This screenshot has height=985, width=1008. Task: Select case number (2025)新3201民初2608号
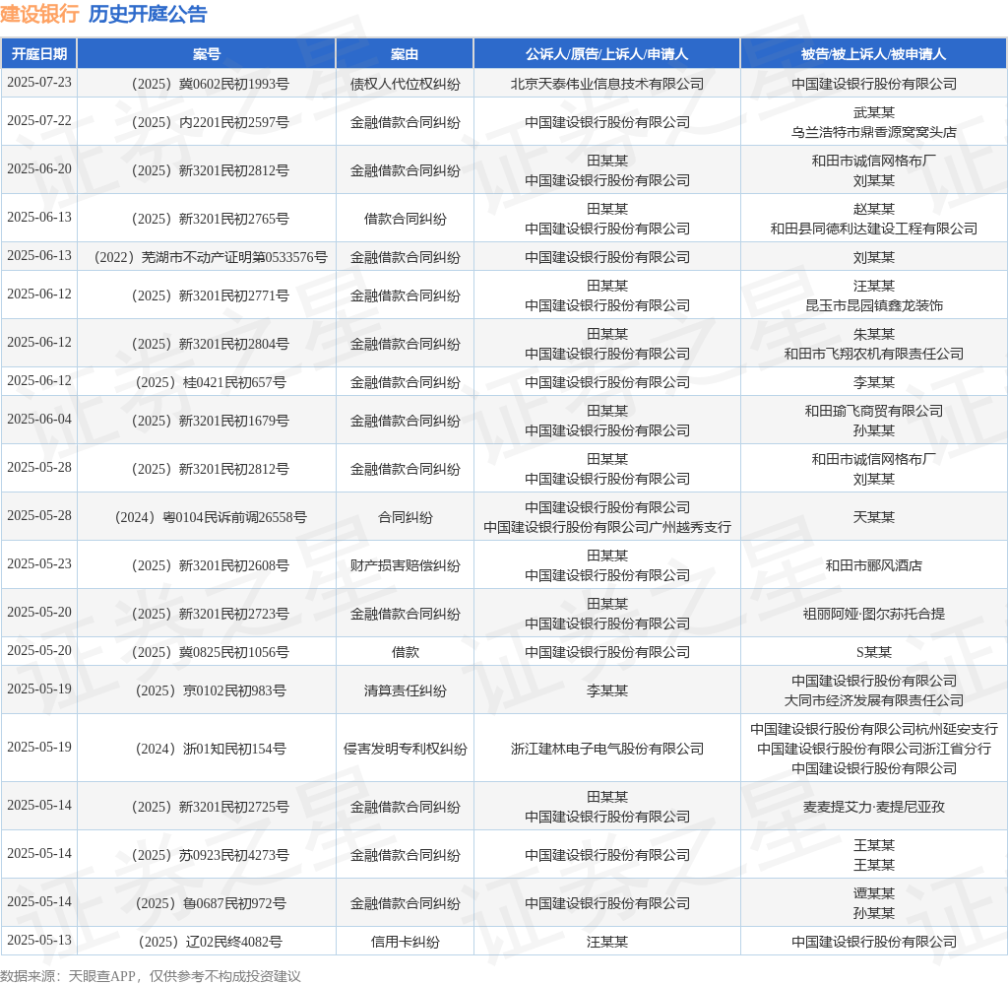tap(211, 565)
